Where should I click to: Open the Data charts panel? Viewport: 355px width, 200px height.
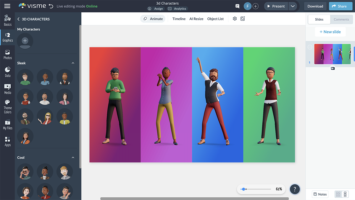coord(8,72)
